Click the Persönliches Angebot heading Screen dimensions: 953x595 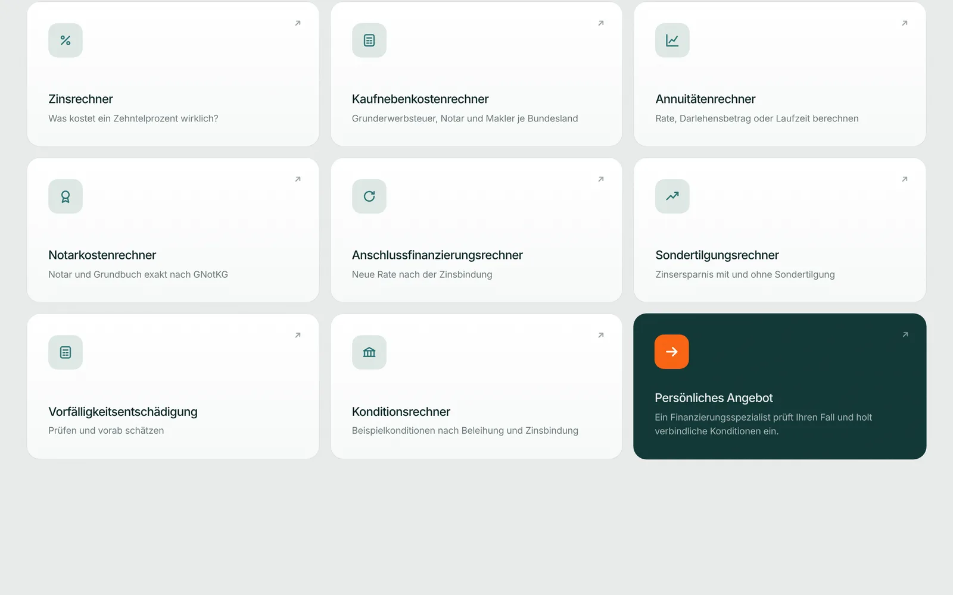(714, 398)
